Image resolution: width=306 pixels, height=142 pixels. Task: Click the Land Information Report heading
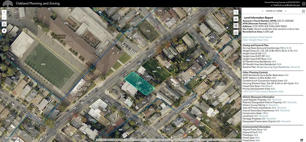(256, 18)
